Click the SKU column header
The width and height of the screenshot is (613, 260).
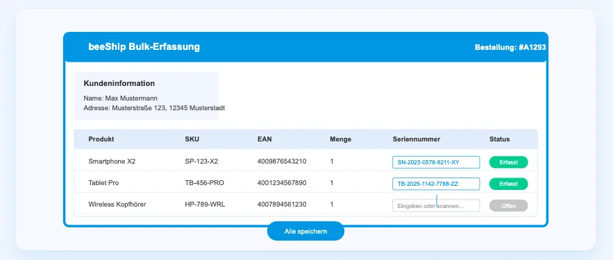point(192,139)
